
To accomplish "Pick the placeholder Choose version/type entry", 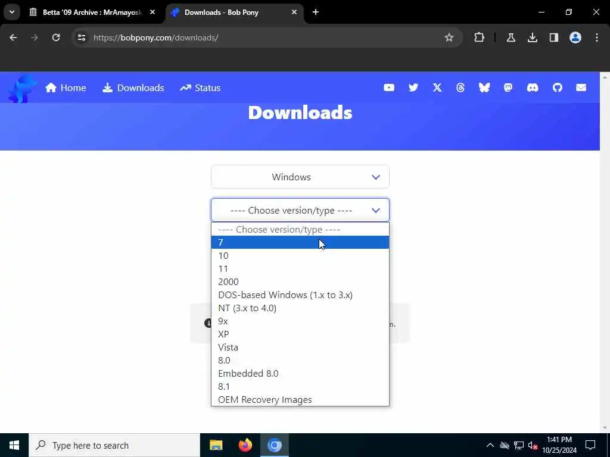I will point(300,229).
